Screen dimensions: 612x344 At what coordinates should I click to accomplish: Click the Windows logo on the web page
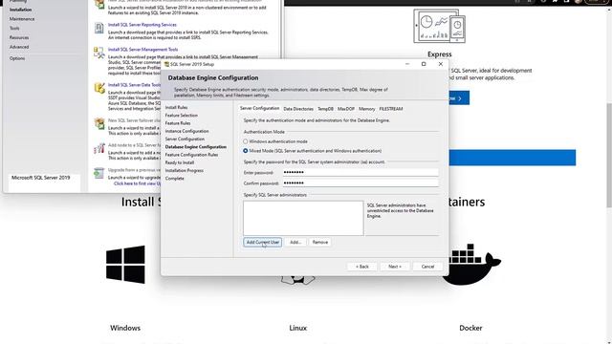tap(125, 265)
